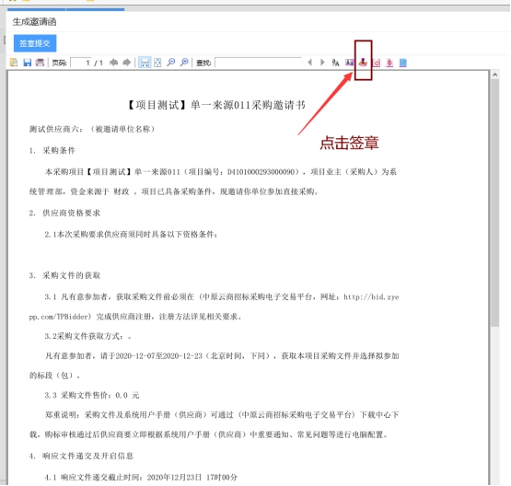Screen dimensions: 511x486
Task: Click the scrollbar up arrow
Action: 494,75
